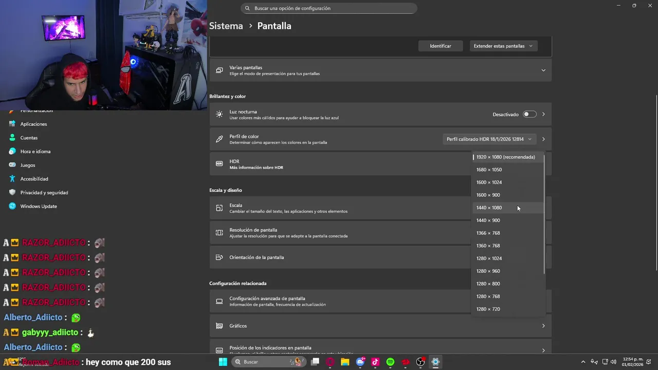Select 1680 × 1050 resolution
Screen dimensions: 658x370
point(507,170)
